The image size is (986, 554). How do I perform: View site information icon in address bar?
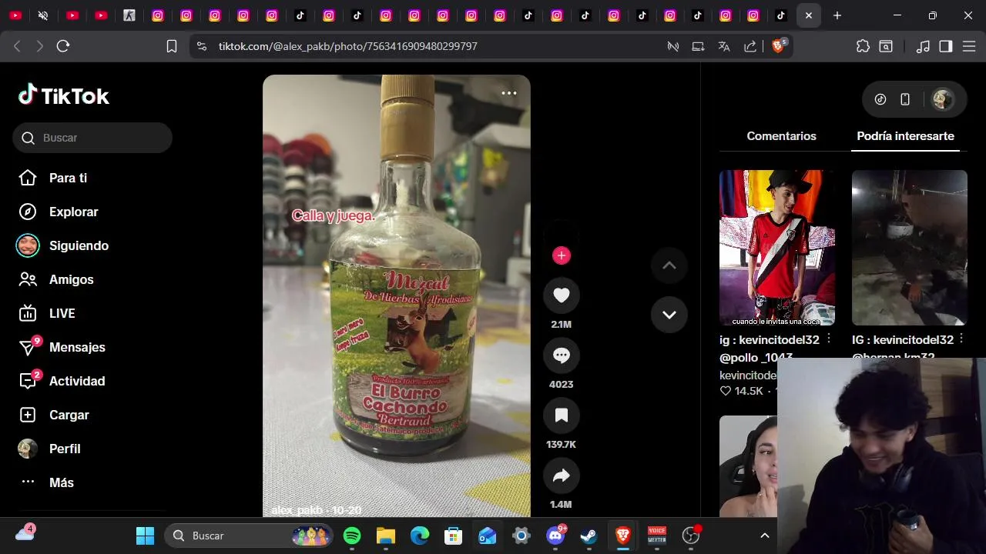point(202,46)
